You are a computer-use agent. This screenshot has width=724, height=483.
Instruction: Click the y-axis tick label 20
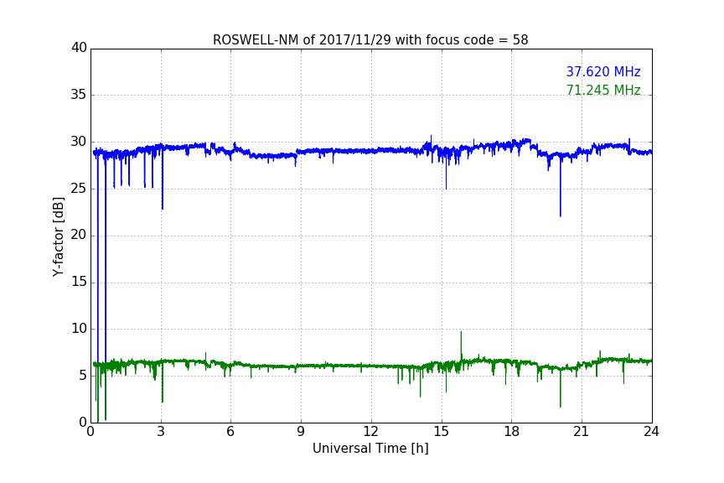[79, 236]
